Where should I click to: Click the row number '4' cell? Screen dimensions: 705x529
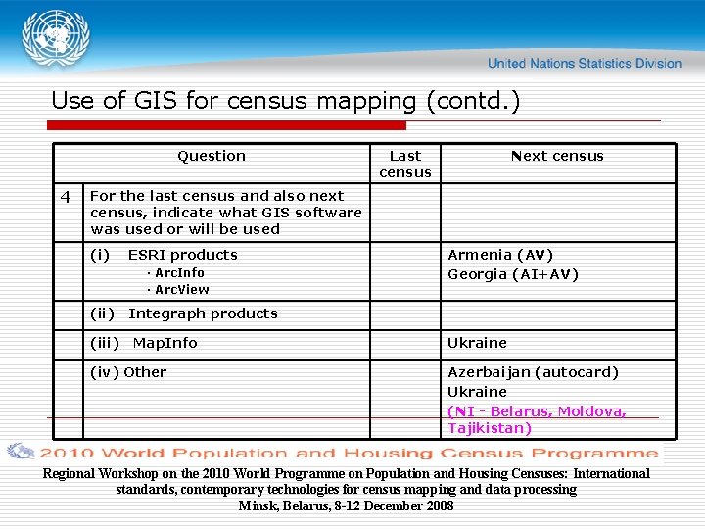click(66, 197)
